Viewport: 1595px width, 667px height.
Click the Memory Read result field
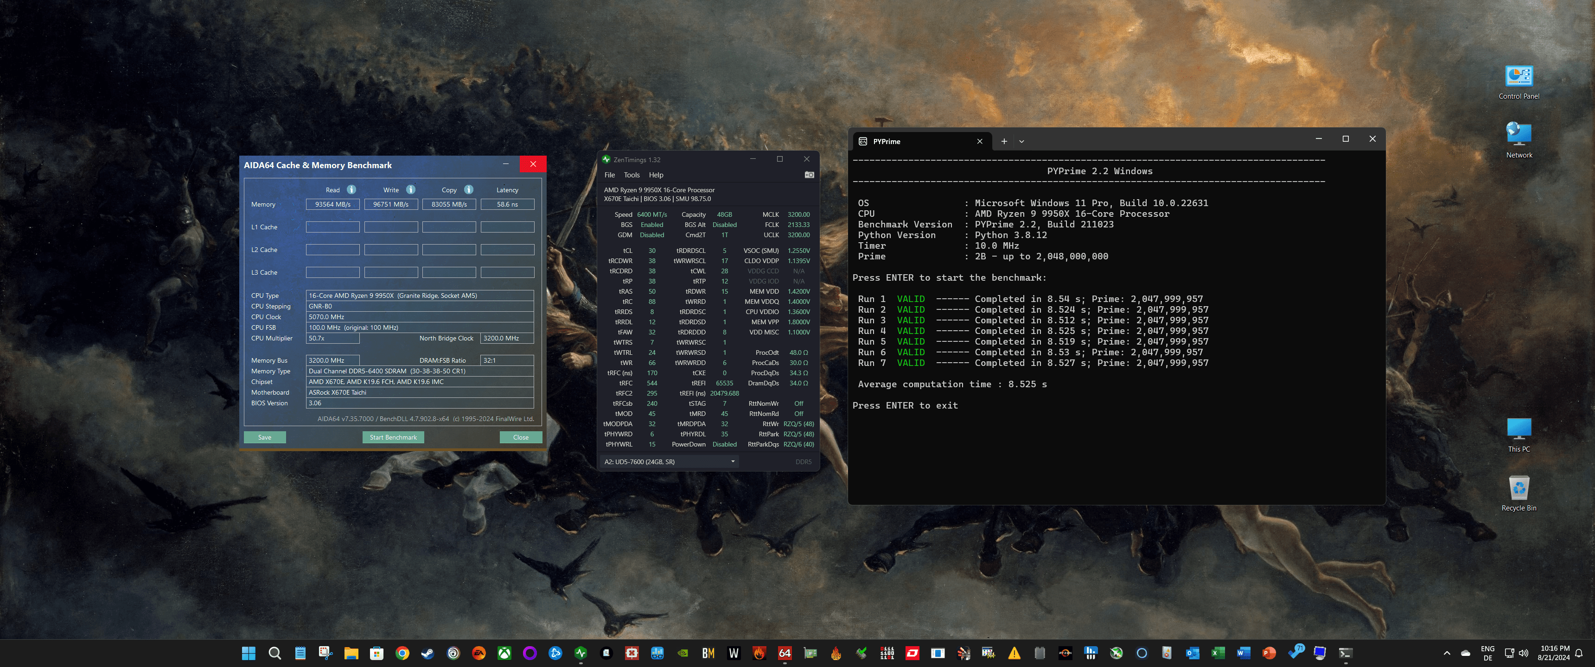332,204
